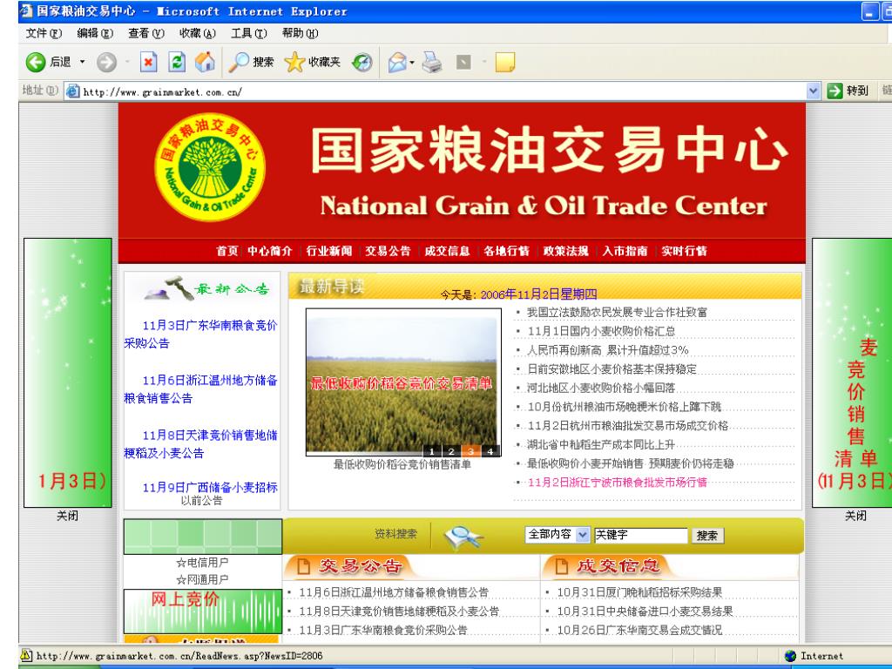Screen dimensions: 892x669
Task: Print the page with printer icon
Action: tap(432, 62)
